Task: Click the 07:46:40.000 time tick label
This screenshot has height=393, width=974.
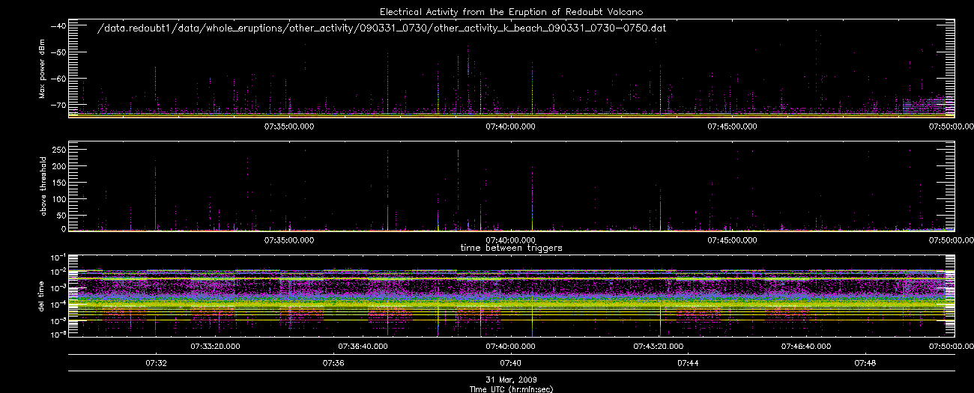Action: [806, 346]
